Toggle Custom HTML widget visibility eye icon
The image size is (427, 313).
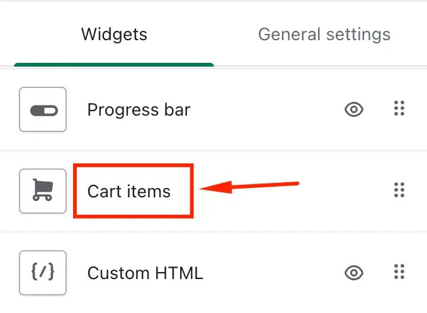354,273
